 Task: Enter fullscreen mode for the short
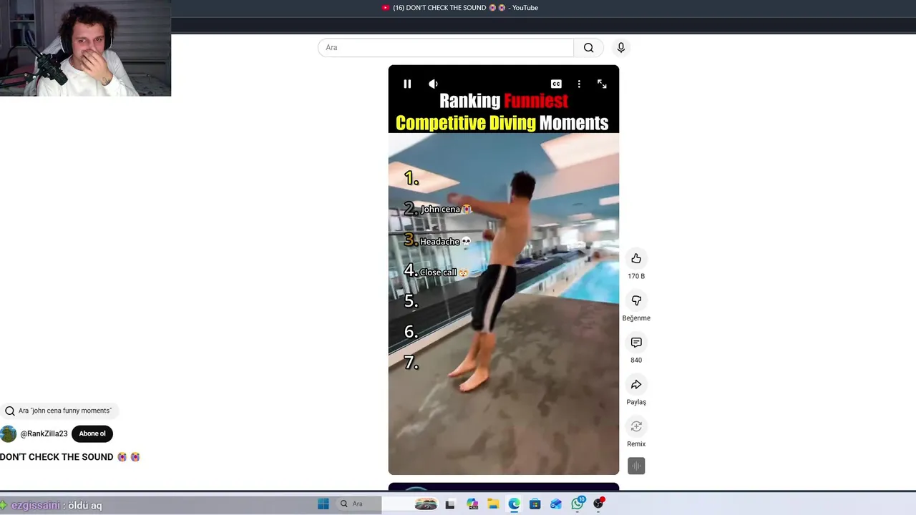click(602, 84)
